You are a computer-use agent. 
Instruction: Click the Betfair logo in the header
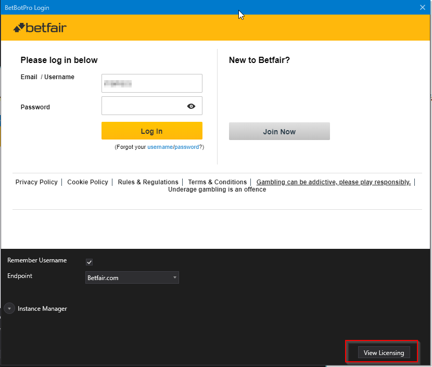40,28
